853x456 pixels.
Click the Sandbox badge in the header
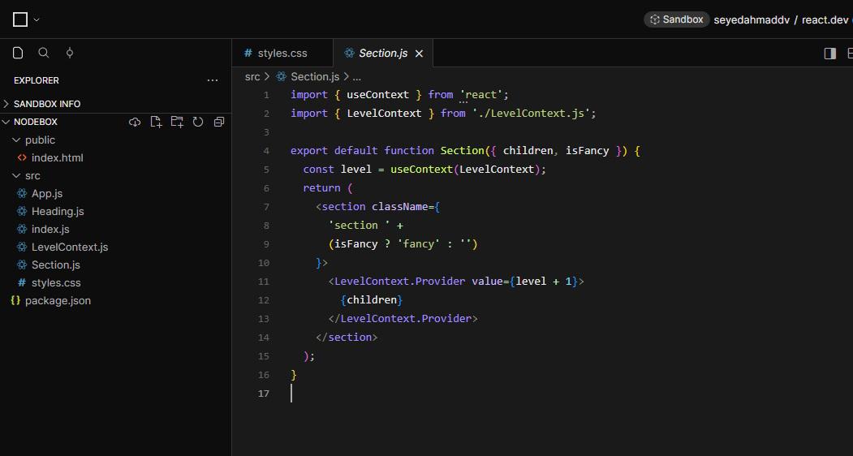coord(677,19)
